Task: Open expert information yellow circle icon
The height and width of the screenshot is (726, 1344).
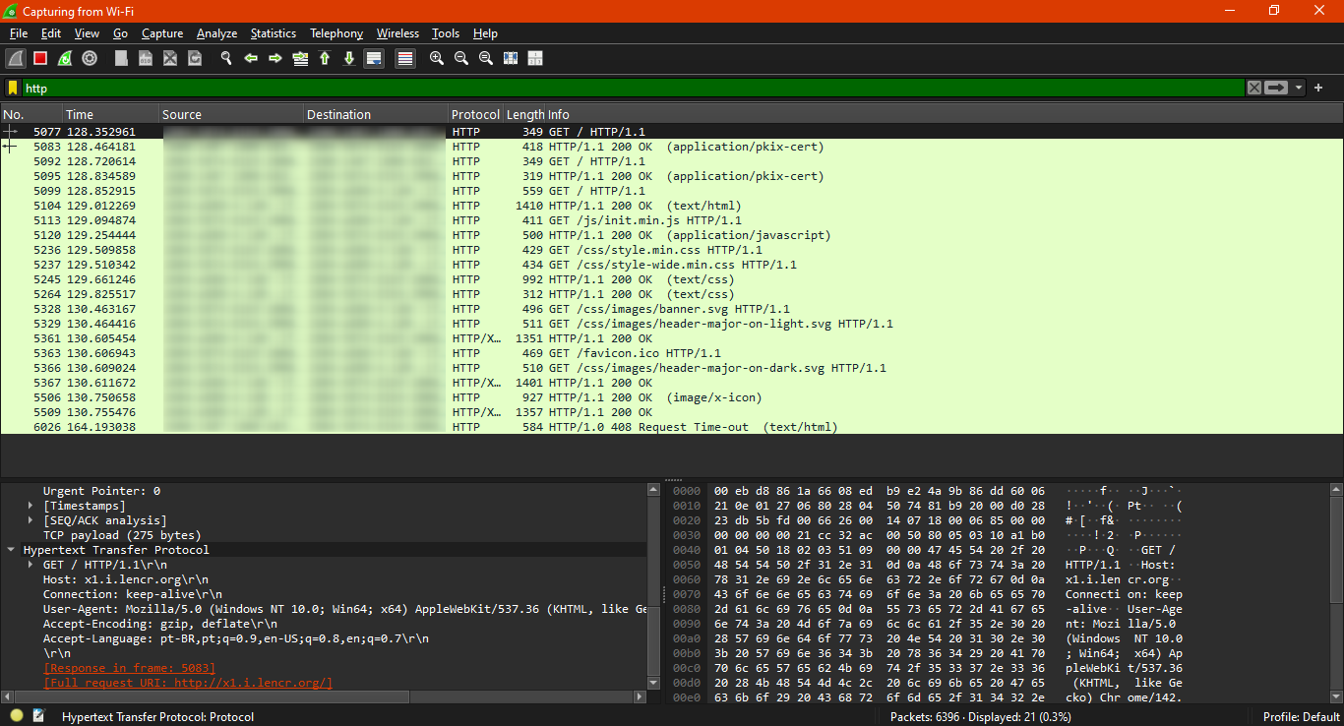Action: click(17, 716)
